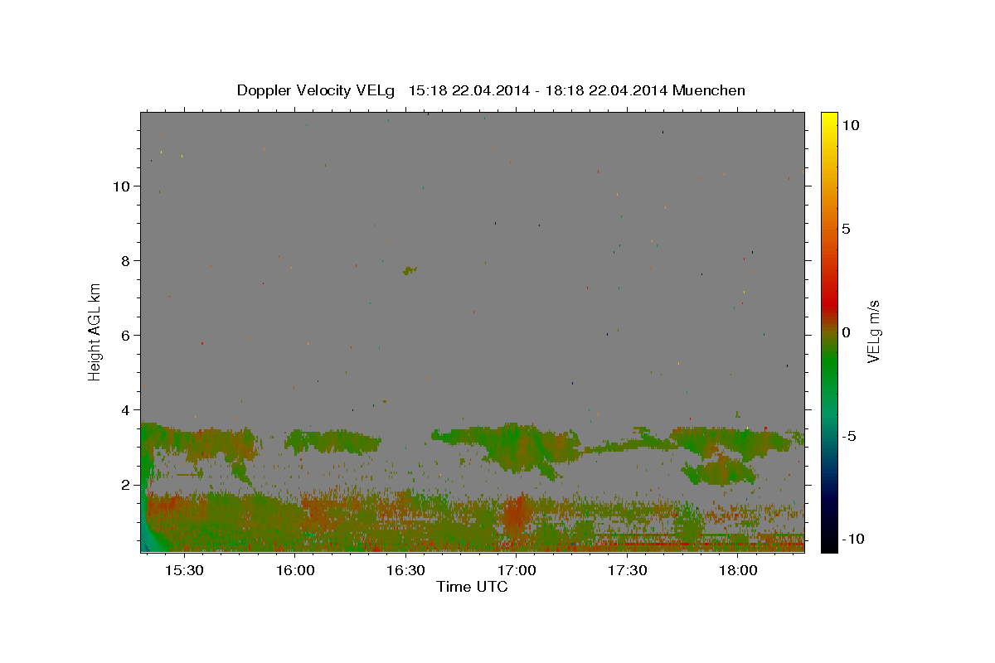Viewport: 995px width, 663px height.
Task: Click the green section of the colorbar
Action: [x=828, y=365]
